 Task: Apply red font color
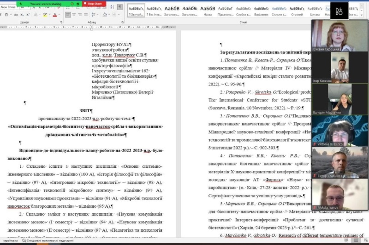coord(54,15)
